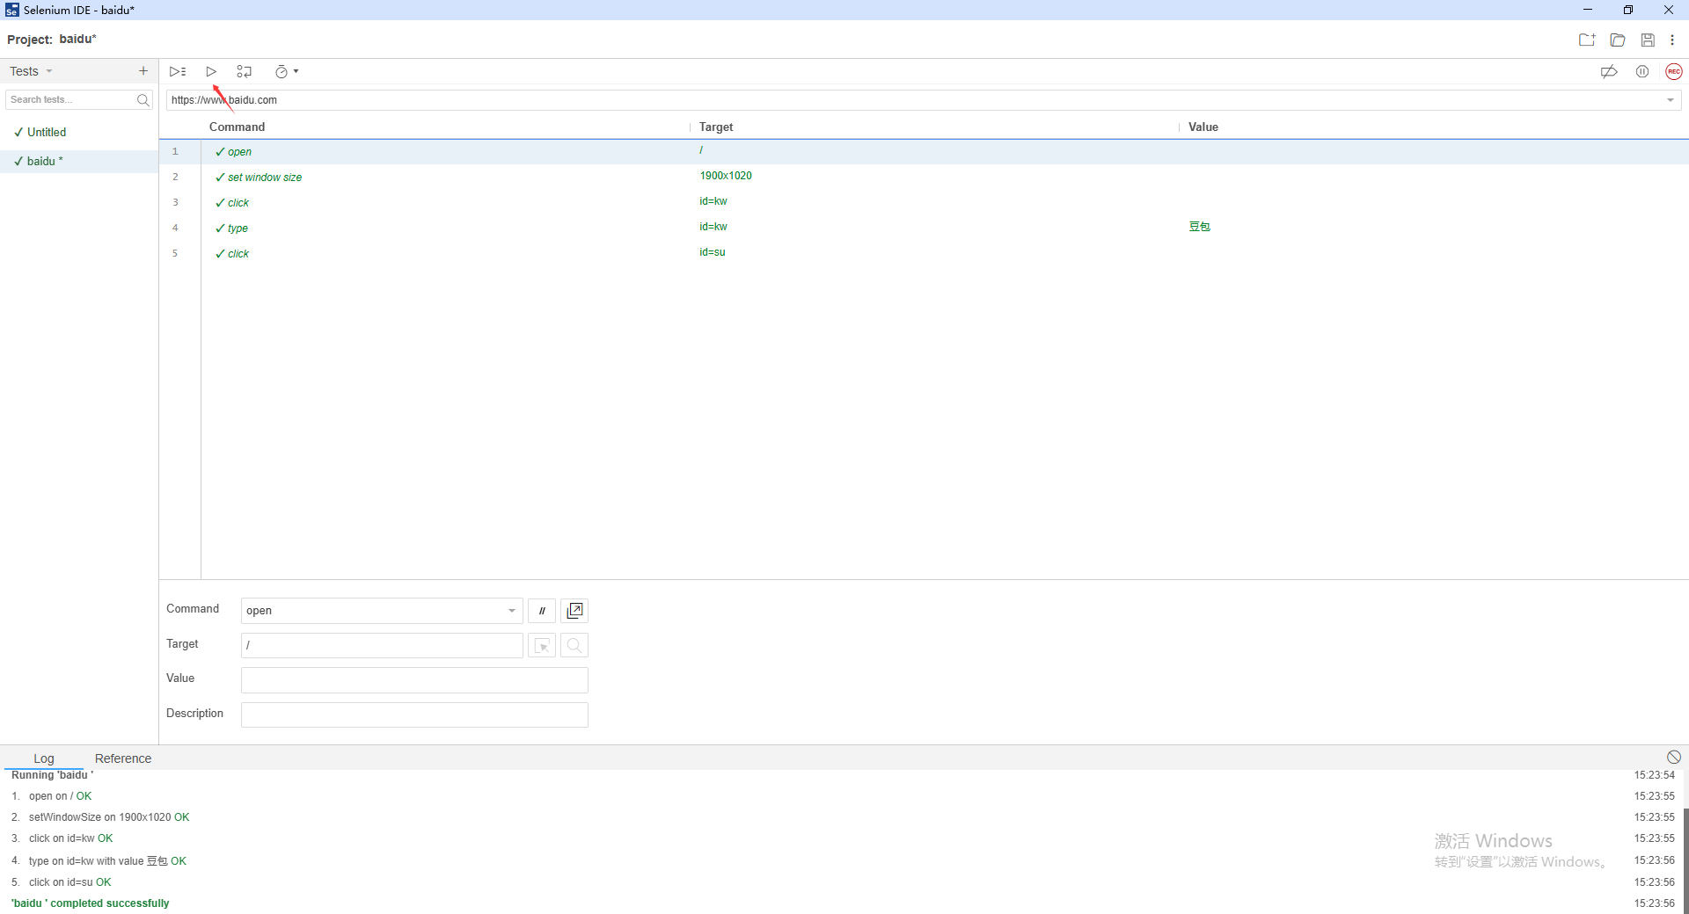Step over the current command
The width and height of the screenshot is (1689, 914).
[244, 71]
